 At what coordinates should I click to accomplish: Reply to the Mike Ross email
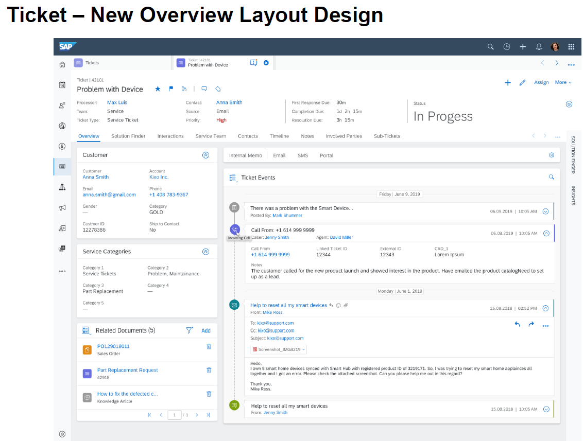(x=517, y=324)
